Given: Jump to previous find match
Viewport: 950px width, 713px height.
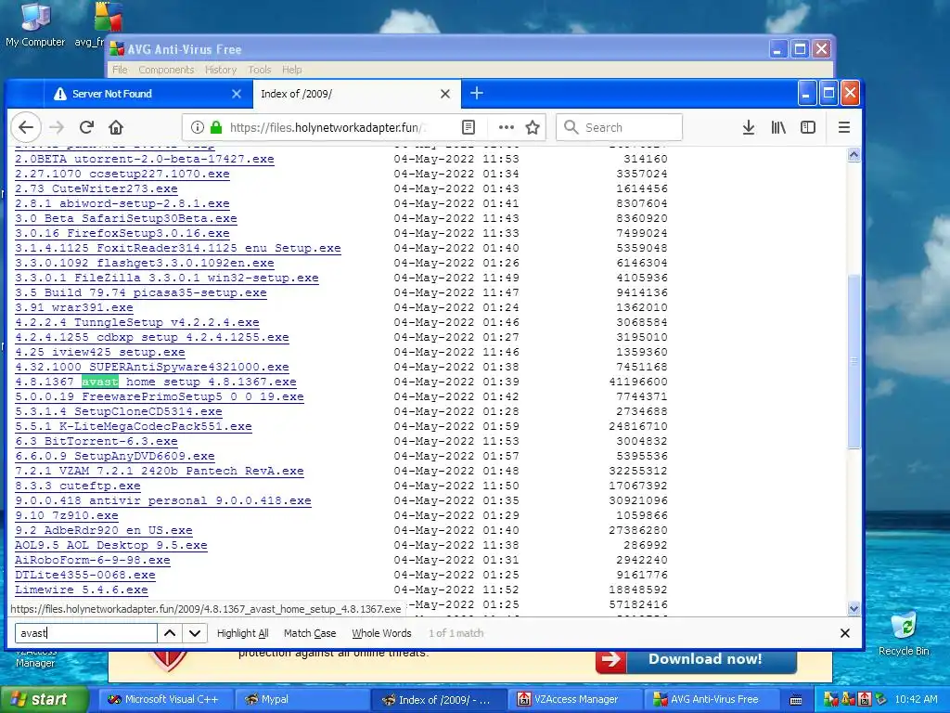Looking at the screenshot, I should (x=170, y=633).
